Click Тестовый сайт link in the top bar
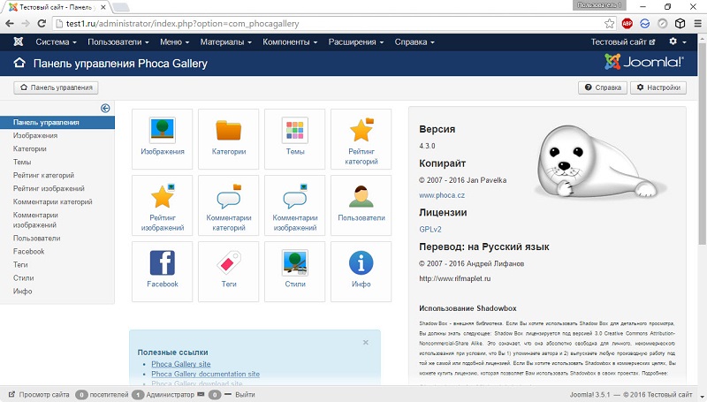Image resolution: width=707 pixels, height=402 pixels. 623,42
